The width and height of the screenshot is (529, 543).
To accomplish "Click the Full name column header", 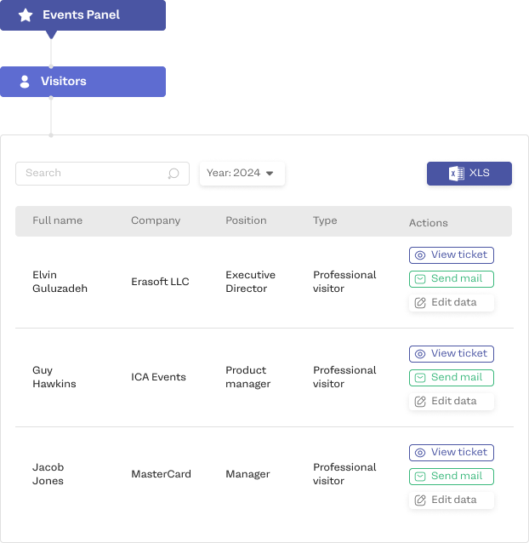I will [57, 221].
